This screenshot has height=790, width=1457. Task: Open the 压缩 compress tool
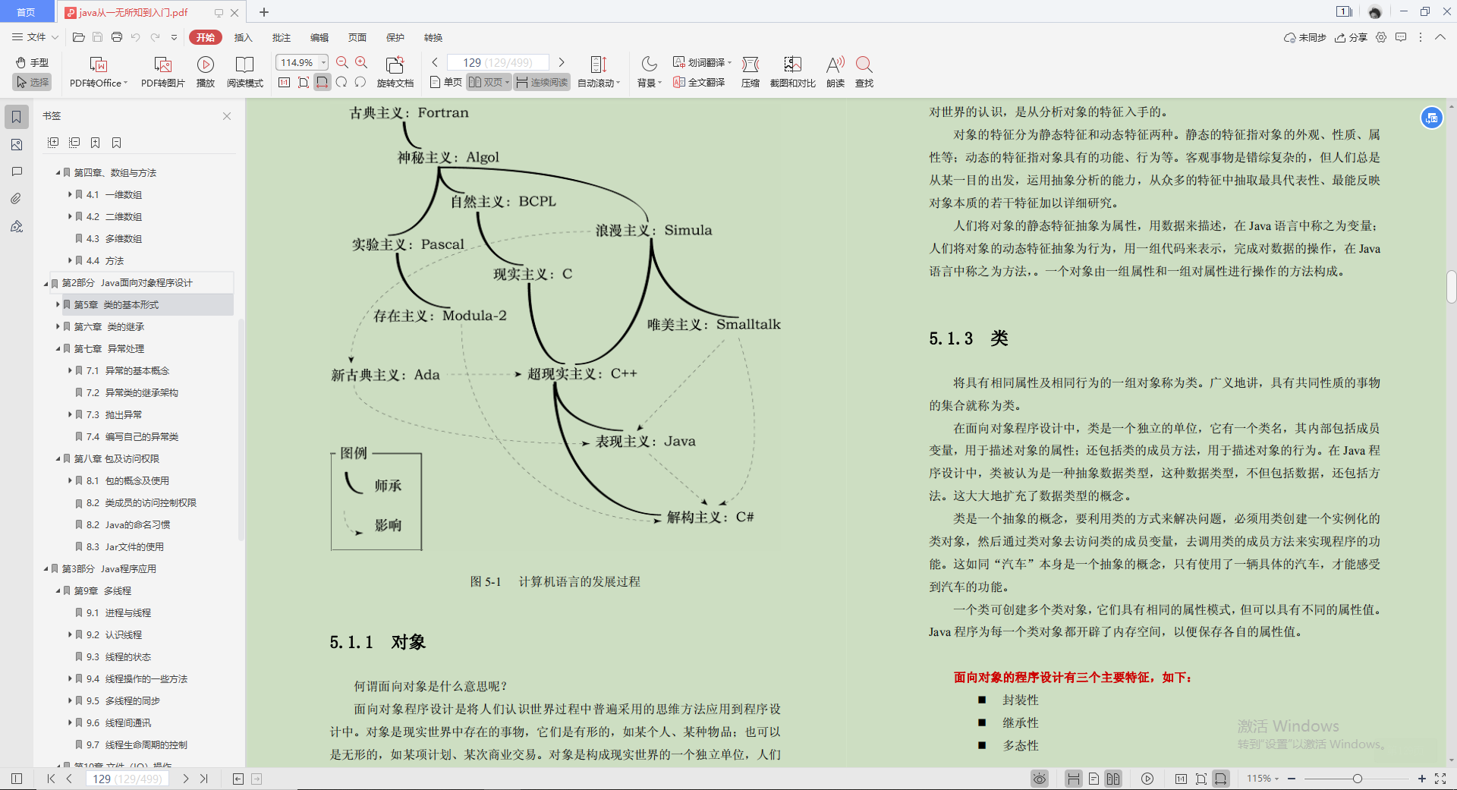(x=751, y=72)
